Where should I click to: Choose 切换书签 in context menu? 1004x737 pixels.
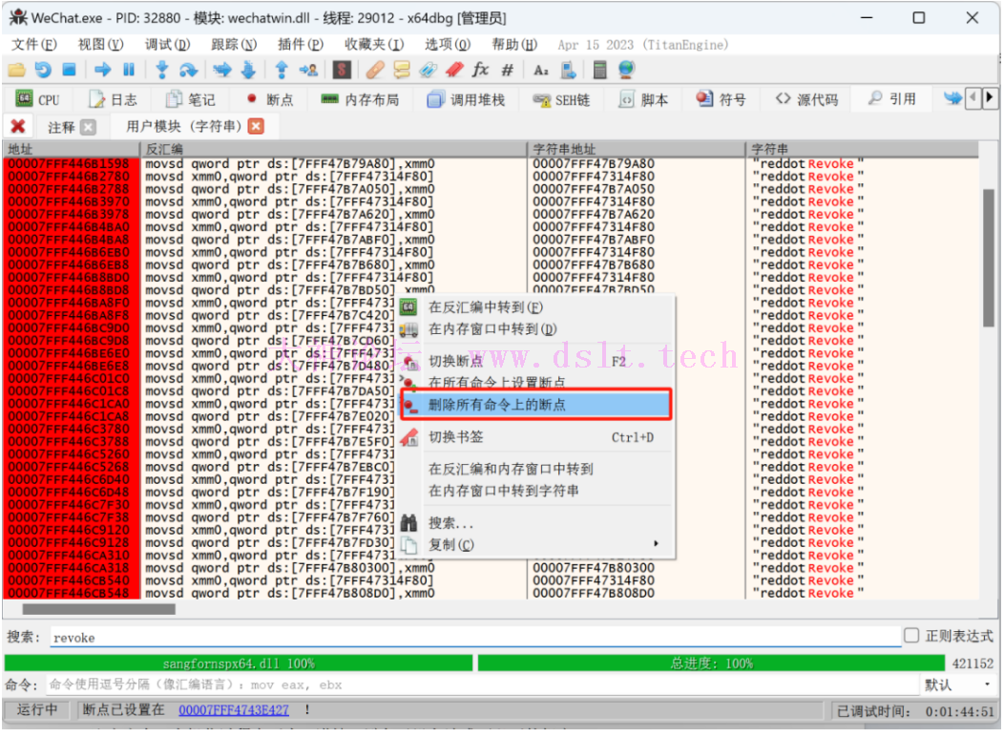(538, 437)
